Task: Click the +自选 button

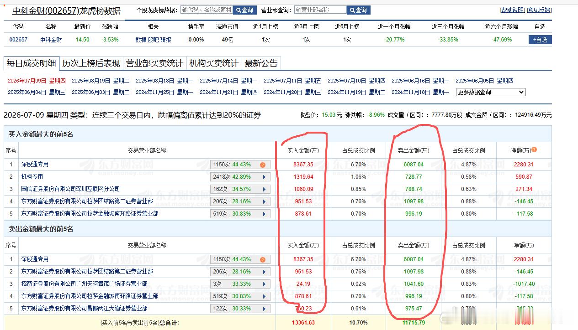Action: 540,40
